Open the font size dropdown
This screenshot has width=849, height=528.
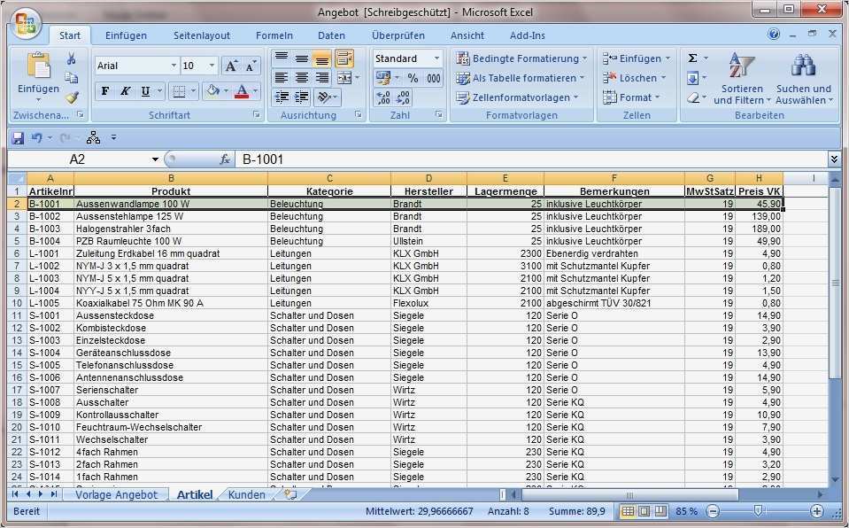pos(211,66)
